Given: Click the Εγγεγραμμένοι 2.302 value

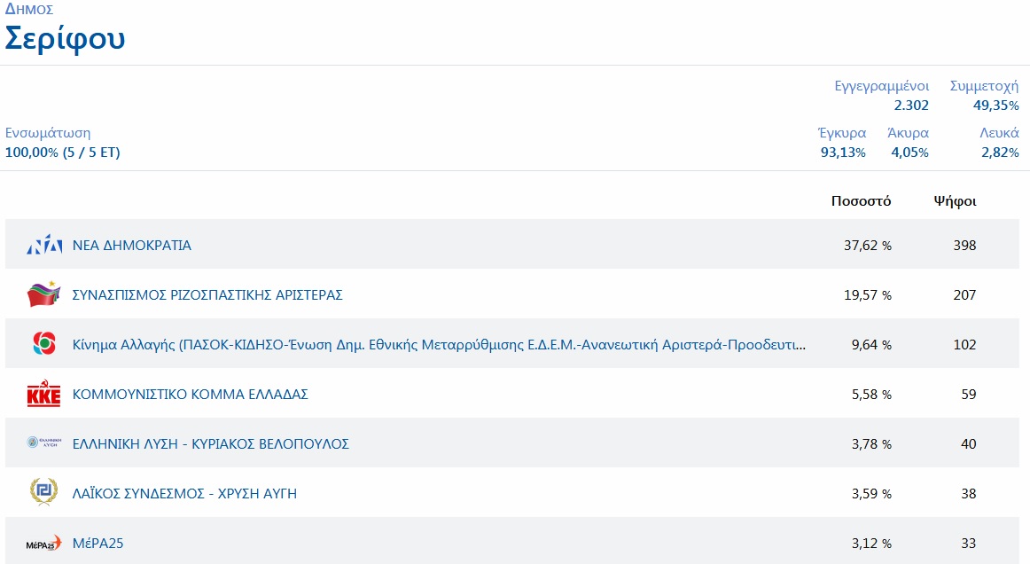Looking at the screenshot, I should [x=911, y=106].
